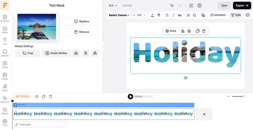Open the Subtitles sidebar panel
The height and width of the screenshot is (130, 253).
pyautogui.click(x=5, y=53)
